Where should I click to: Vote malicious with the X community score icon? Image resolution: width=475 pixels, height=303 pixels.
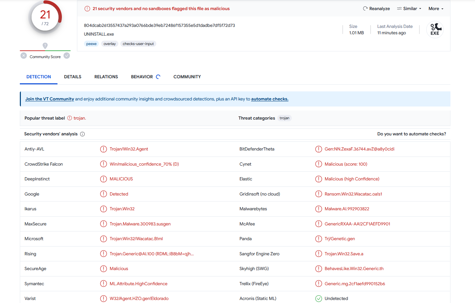click(x=24, y=56)
